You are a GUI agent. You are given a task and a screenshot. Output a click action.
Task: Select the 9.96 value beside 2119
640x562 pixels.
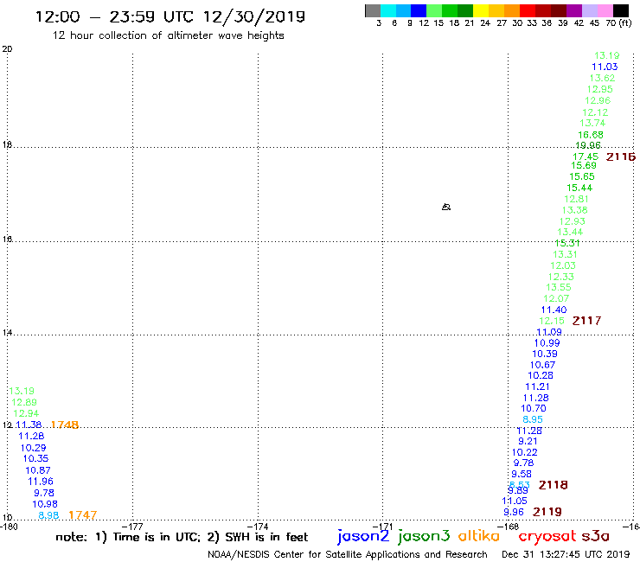click(514, 512)
